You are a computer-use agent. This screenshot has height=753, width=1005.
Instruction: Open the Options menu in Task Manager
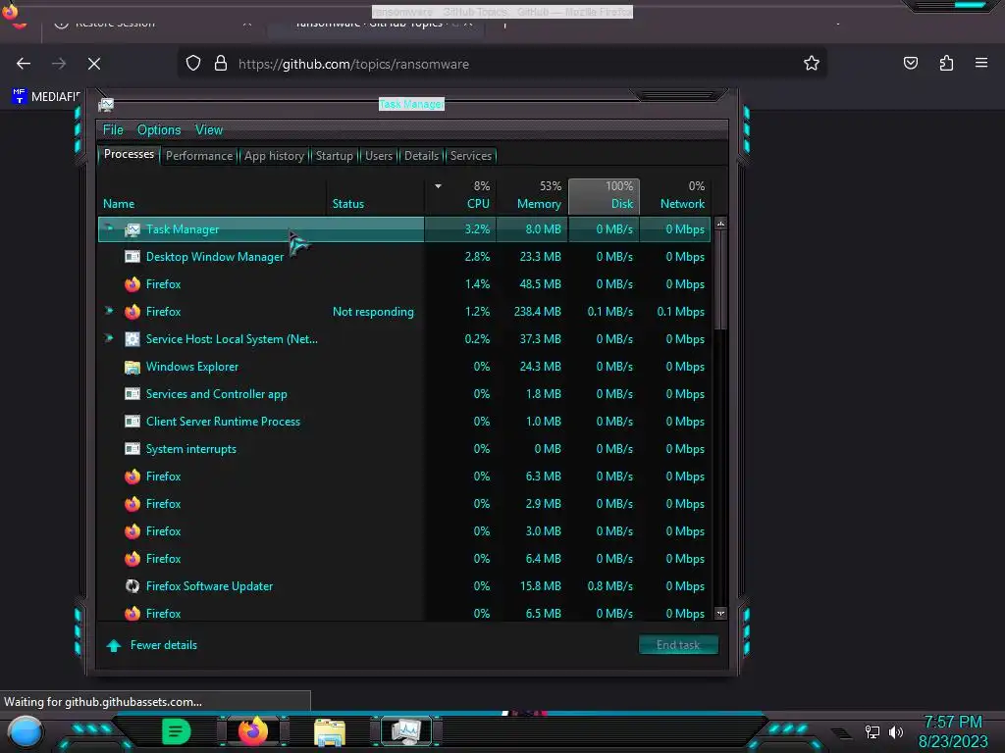pos(159,130)
